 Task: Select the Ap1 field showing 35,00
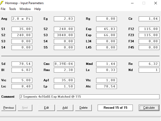pos(64,80)
